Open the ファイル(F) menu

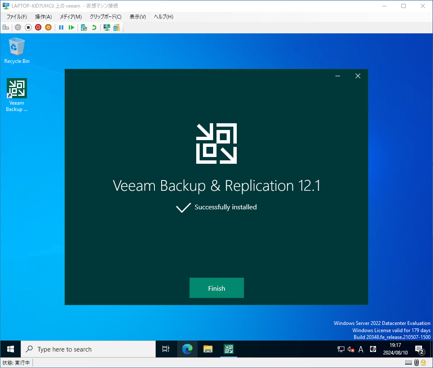(x=16, y=16)
